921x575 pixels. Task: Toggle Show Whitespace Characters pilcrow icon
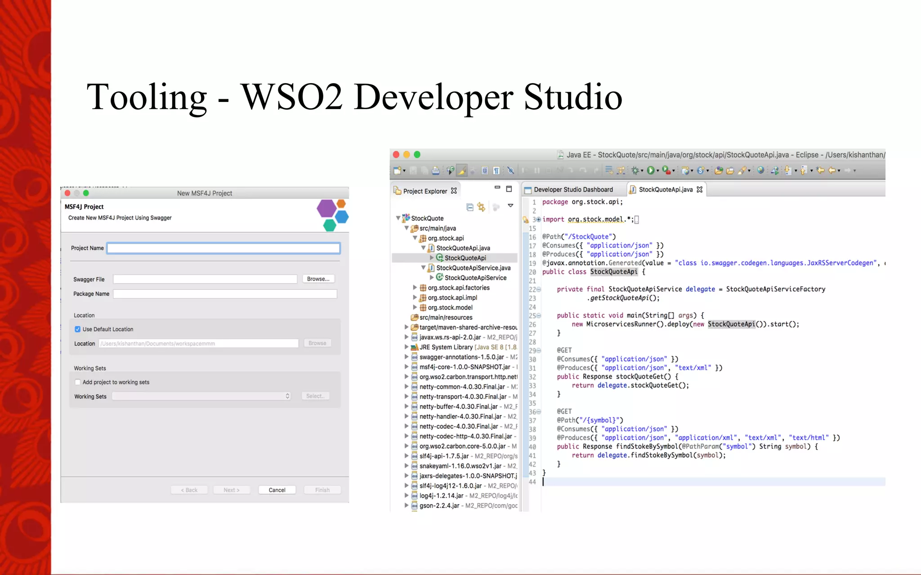[496, 170]
